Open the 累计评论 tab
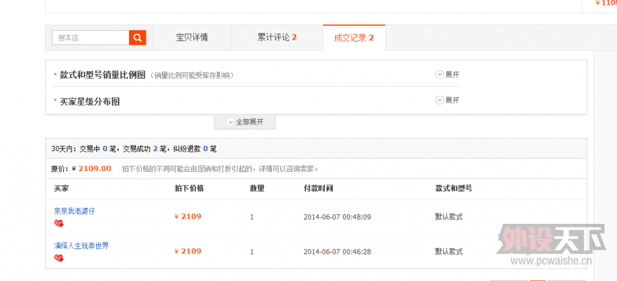 coord(277,37)
